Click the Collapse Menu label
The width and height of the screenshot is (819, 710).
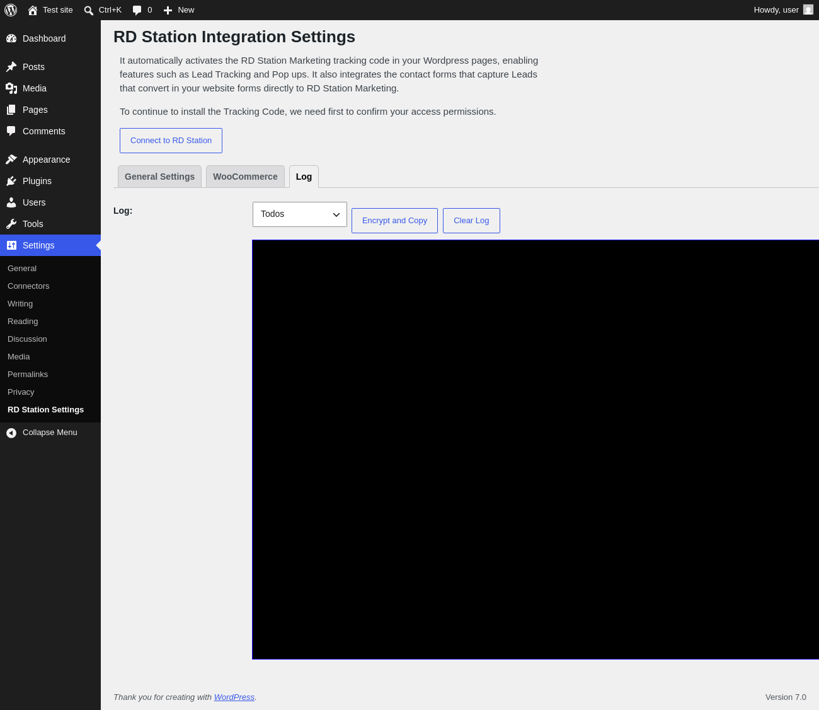coord(50,433)
